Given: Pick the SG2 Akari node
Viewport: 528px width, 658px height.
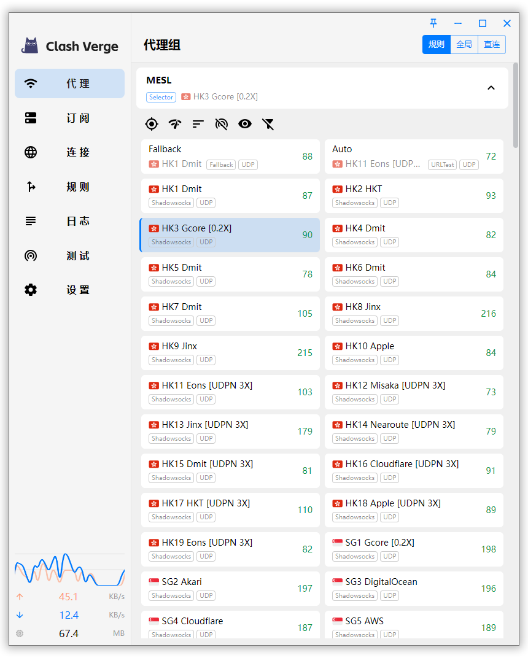Looking at the screenshot, I should [230, 589].
